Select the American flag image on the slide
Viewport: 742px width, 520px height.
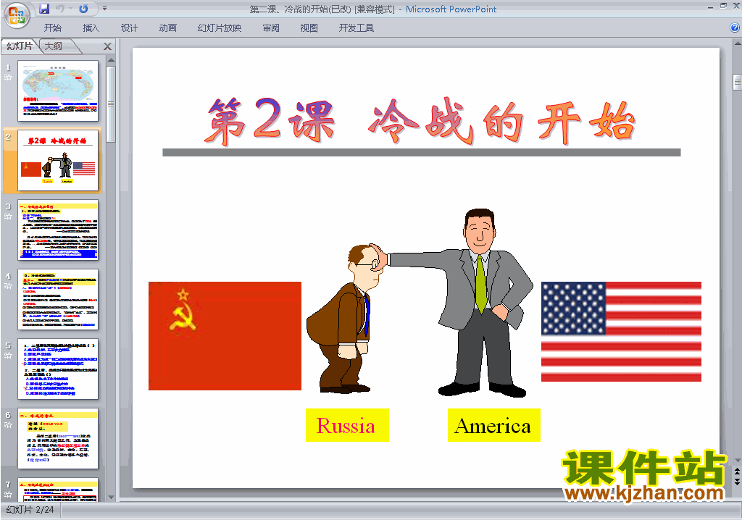click(621, 332)
